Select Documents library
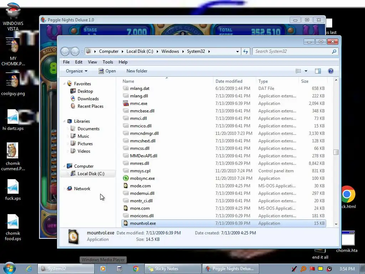This screenshot has height=274, width=365. pos(88,128)
